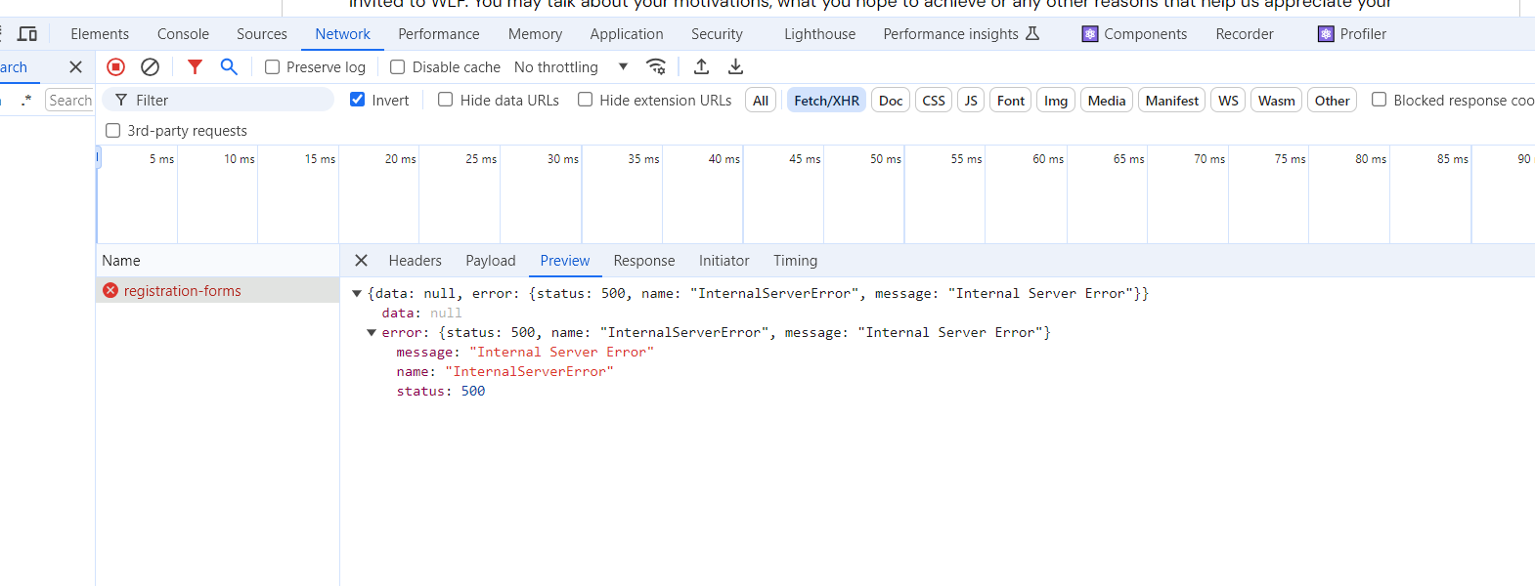Screen dimensions: 1535x586
Task: Click the export HAR download icon
Action: click(x=735, y=67)
